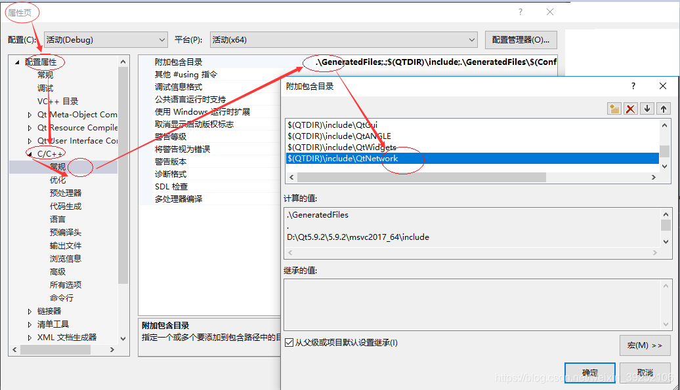680x390 pixels.
Task: Select VC++ 目录 tree item
Action: click(58, 102)
